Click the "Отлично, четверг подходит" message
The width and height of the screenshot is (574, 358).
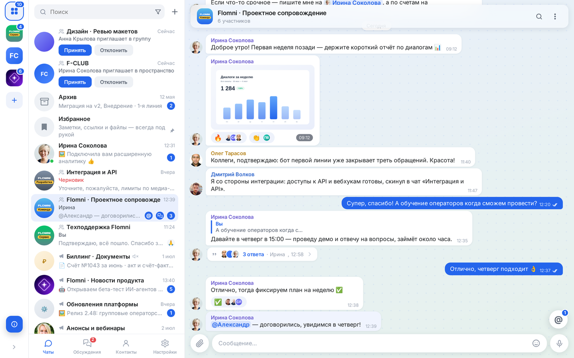coord(504,269)
